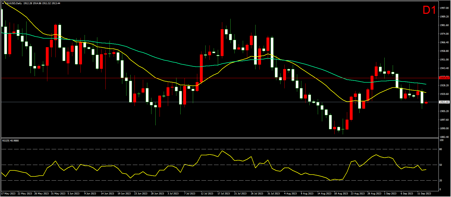Click the 1882.40 price scale label
Image resolution: width=451 pixels, height=197 pixels.
(x=444, y=137)
